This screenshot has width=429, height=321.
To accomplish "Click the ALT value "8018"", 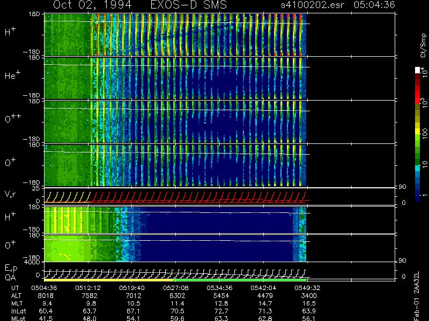I will point(46,296).
